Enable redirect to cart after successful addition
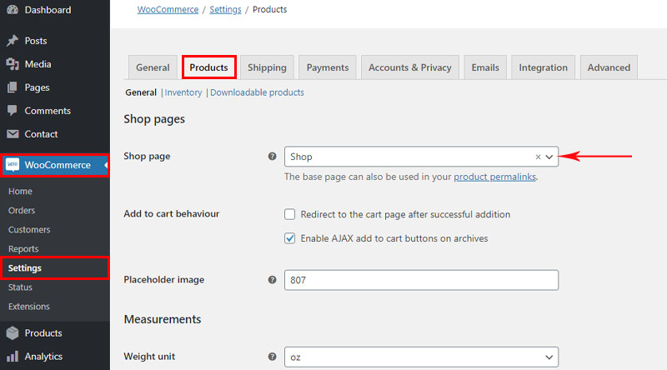Screen dimensions: 667x370 [x=289, y=214]
